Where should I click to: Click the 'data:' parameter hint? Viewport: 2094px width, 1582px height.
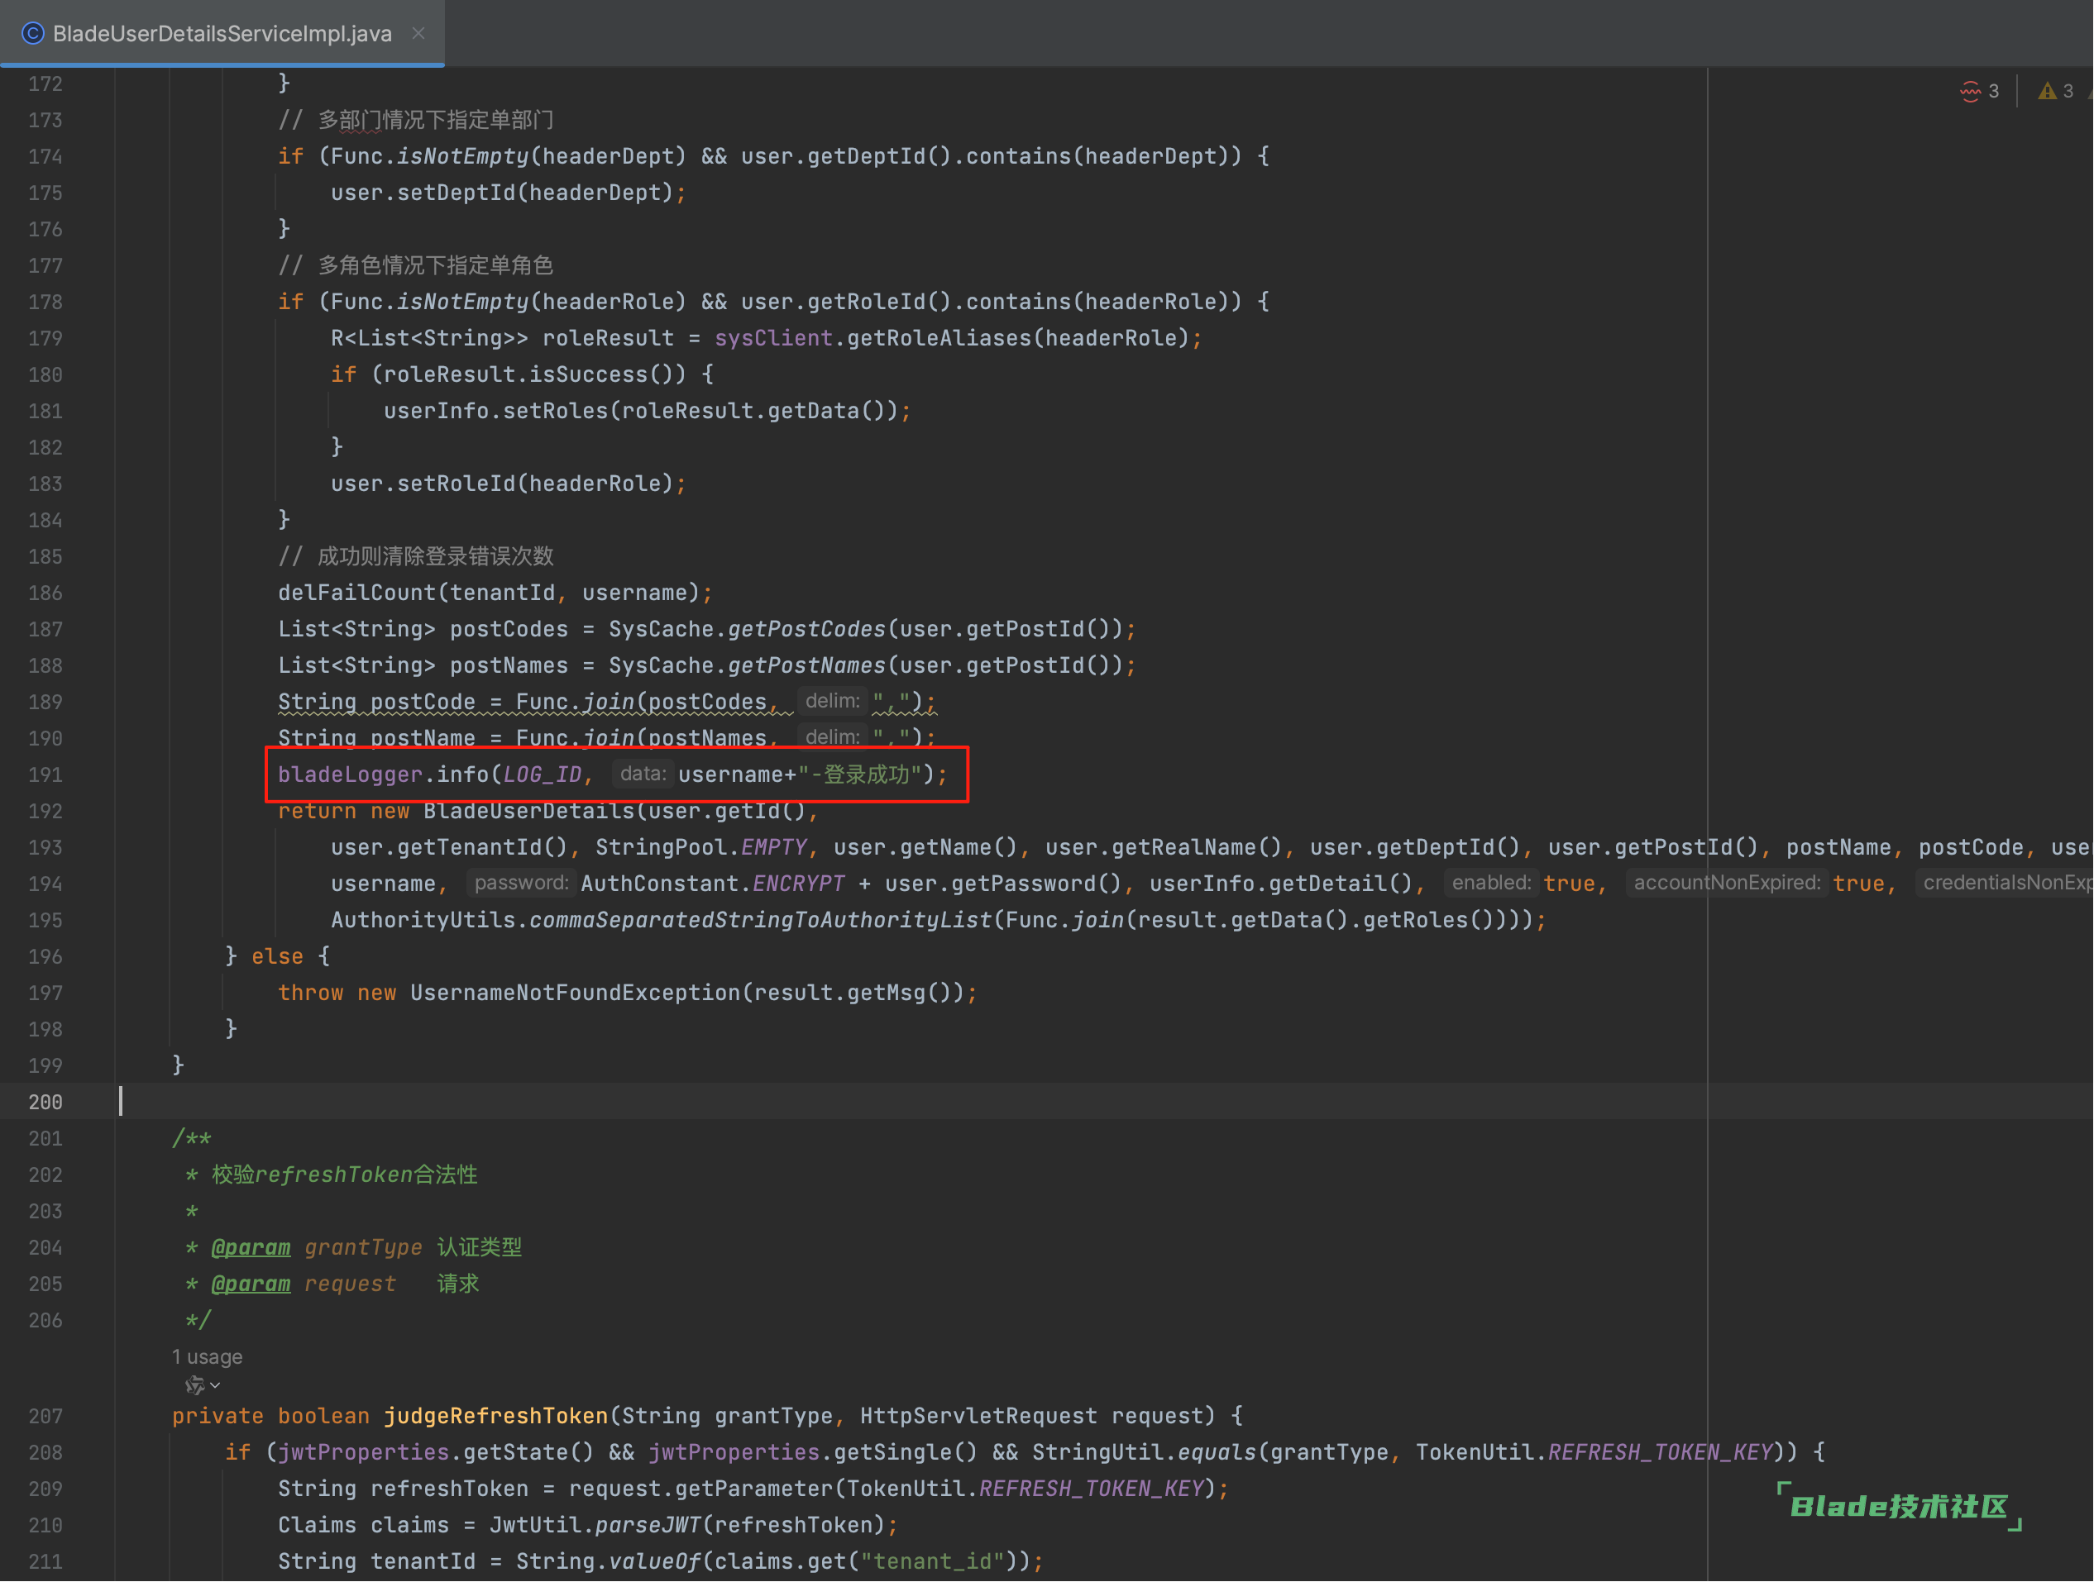click(643, 774)
